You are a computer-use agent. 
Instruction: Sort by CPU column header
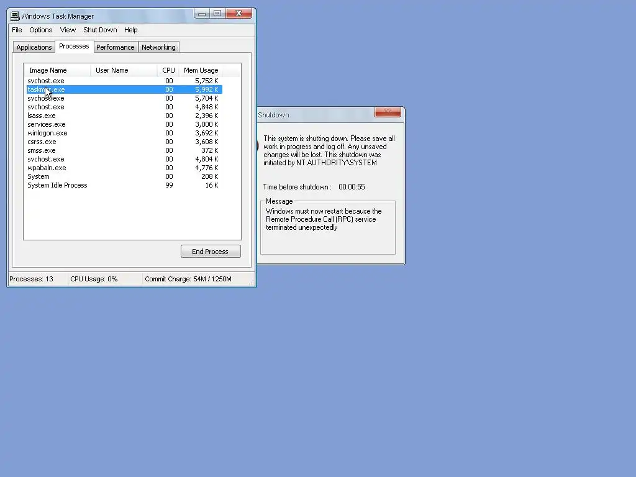[x=168, y=70]
